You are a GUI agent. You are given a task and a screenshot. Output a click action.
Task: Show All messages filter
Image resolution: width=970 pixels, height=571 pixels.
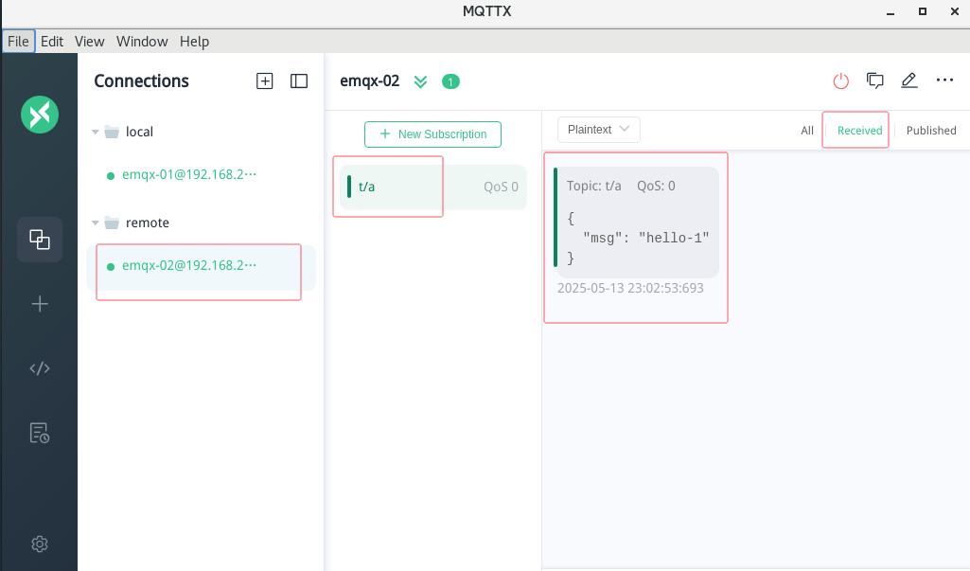[807, 131]
